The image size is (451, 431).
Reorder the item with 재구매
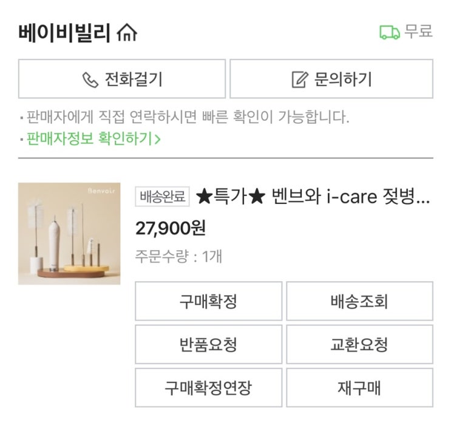point(359,388)
